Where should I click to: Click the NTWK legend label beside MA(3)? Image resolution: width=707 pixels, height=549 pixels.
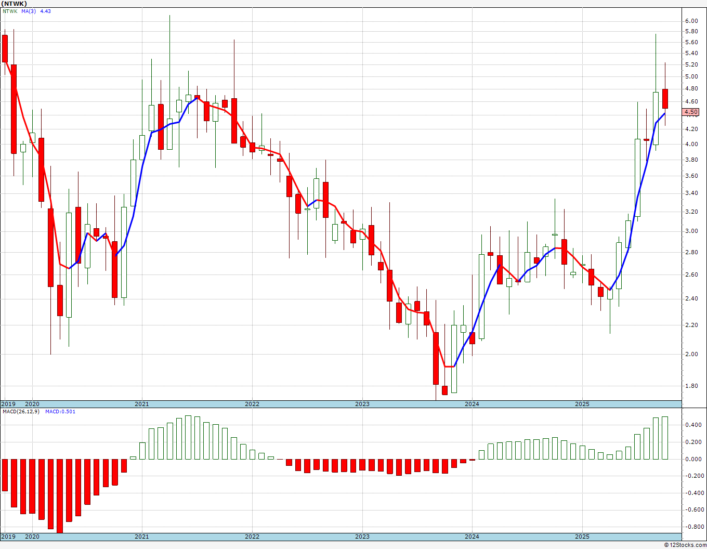point(10,11)
